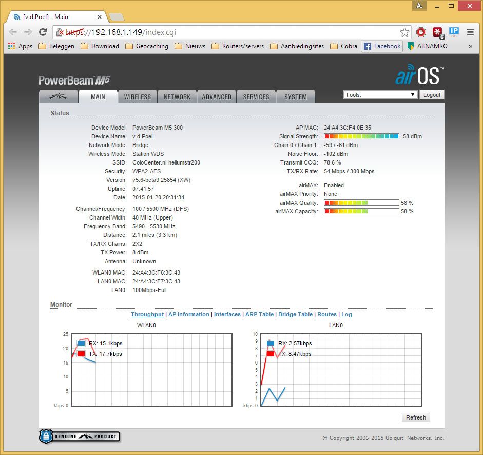Click the red stop-hand extension icon
The width and height of the screenshot is (483, 455).
click(421, 32)
